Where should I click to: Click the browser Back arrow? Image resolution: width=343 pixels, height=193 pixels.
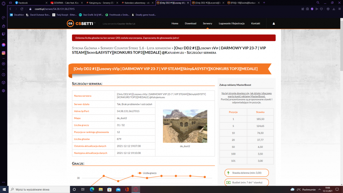10,9
